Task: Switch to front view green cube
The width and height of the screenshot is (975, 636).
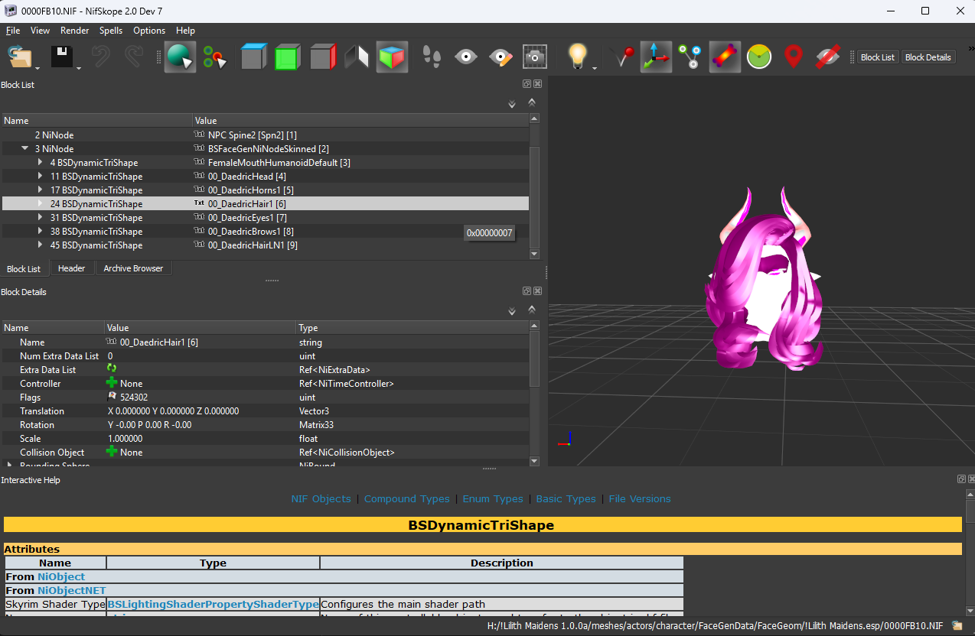Action: coord(287,57)
